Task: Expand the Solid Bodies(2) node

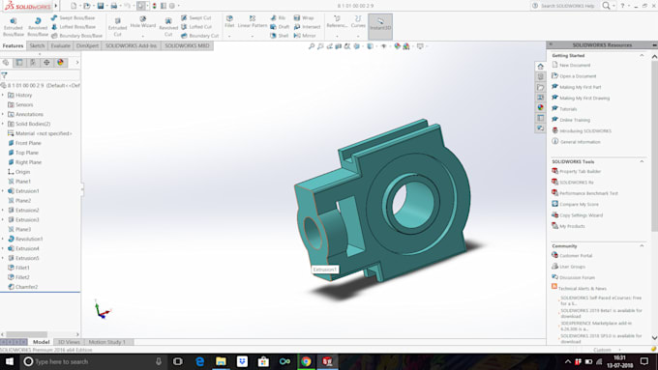Action: pyautogui.click(x=3, y=124)
